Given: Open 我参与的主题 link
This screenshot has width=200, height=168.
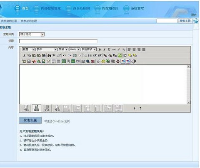Looking at the screenshot, I should coord(29,21).
